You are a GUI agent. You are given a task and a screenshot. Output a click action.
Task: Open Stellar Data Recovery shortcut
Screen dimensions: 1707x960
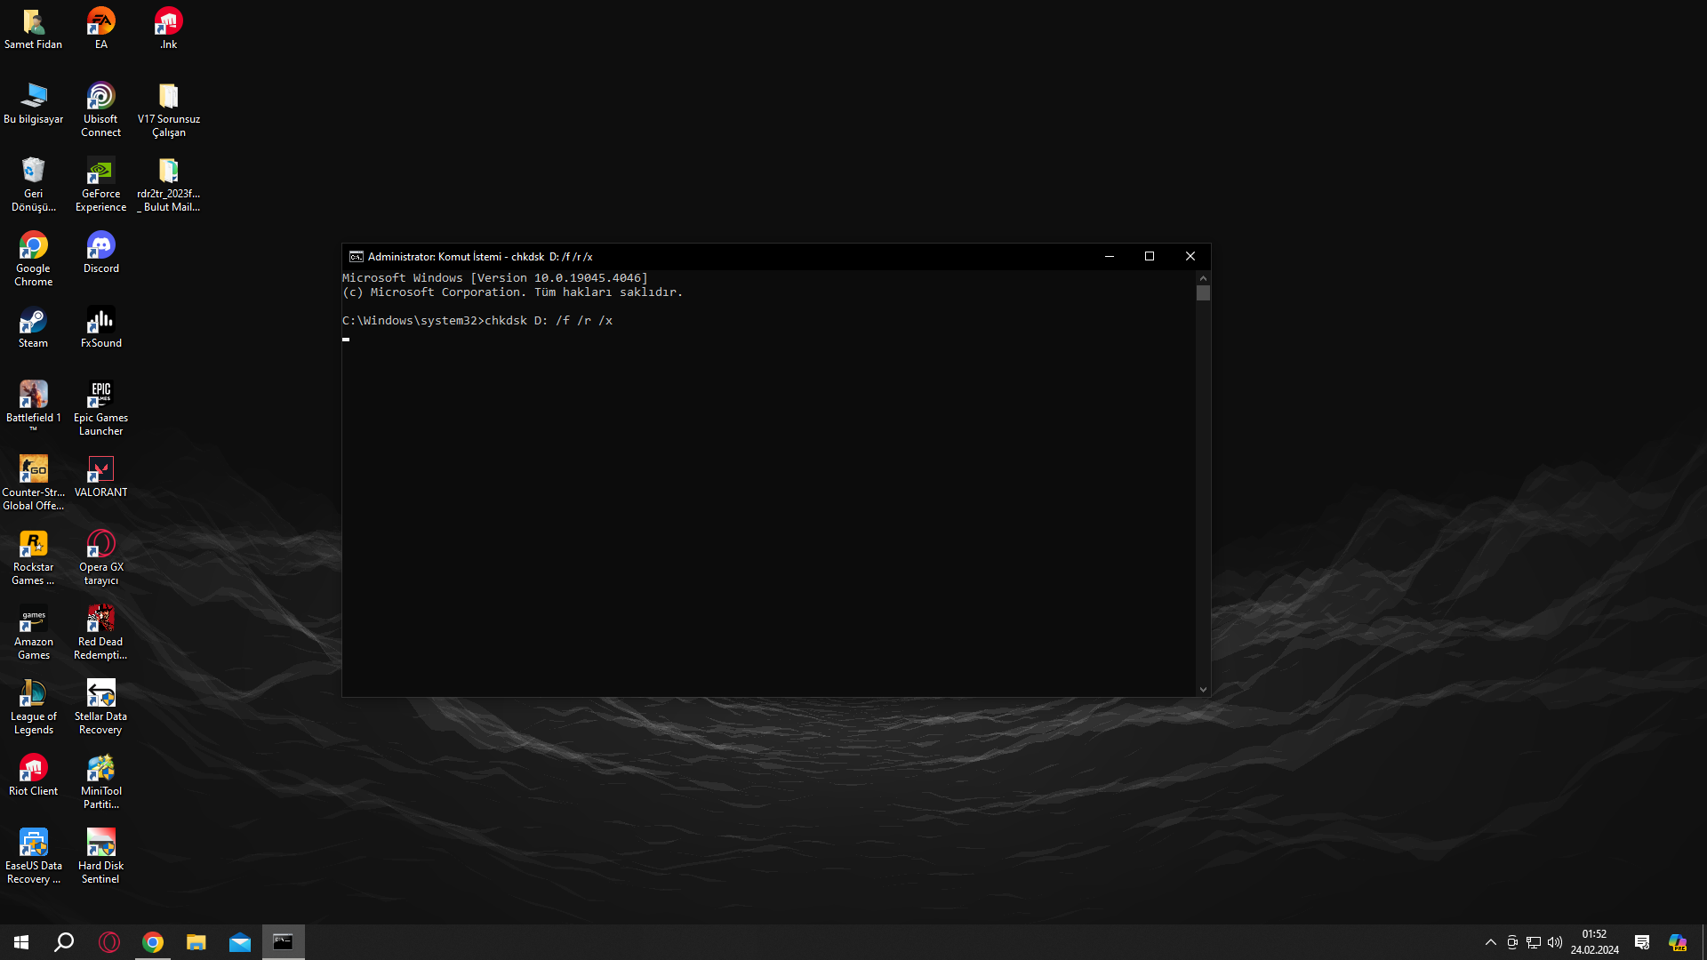click(x=100, y=707)
